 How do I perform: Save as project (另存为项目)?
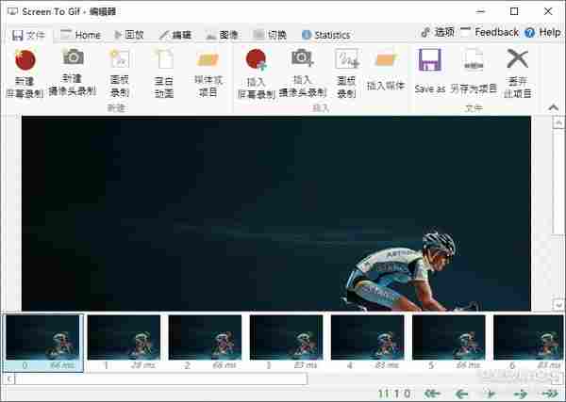coord(474,72)
